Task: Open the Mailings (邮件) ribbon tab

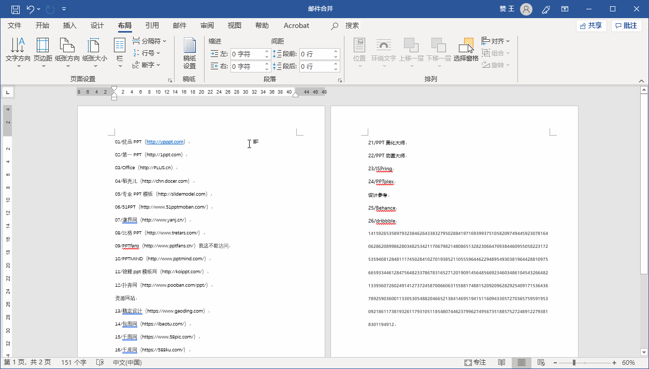Action: point(179,25)
